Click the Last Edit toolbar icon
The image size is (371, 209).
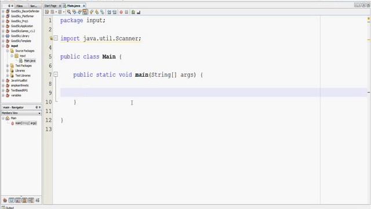47,12
